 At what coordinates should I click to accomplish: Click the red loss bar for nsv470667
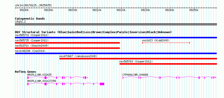pos(138,59)
